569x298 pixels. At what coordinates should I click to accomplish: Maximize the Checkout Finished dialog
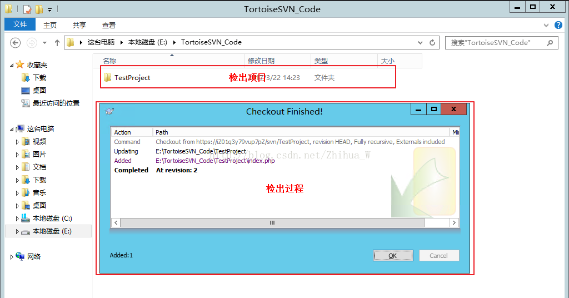(x=433, y=109)
